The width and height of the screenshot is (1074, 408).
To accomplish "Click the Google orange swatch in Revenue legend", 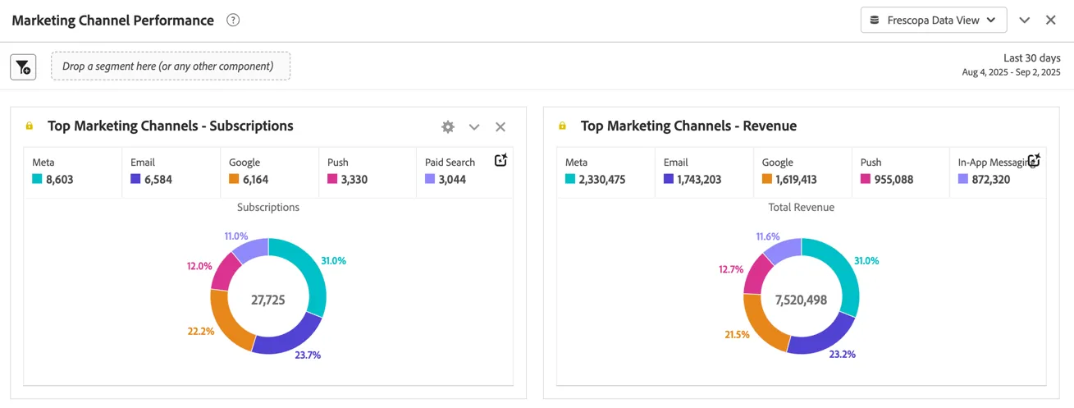I will pyautogui.click(x=767, y=179).
